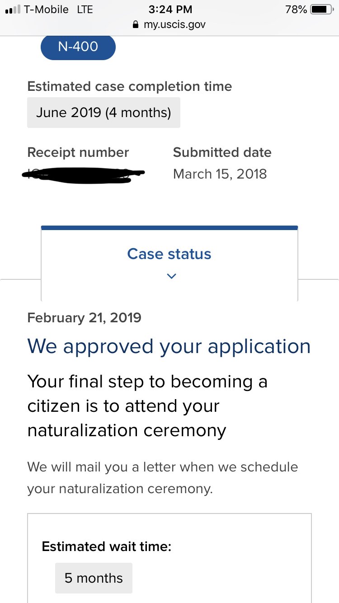Select the June 2019 (4 months) estimate box

104,112
